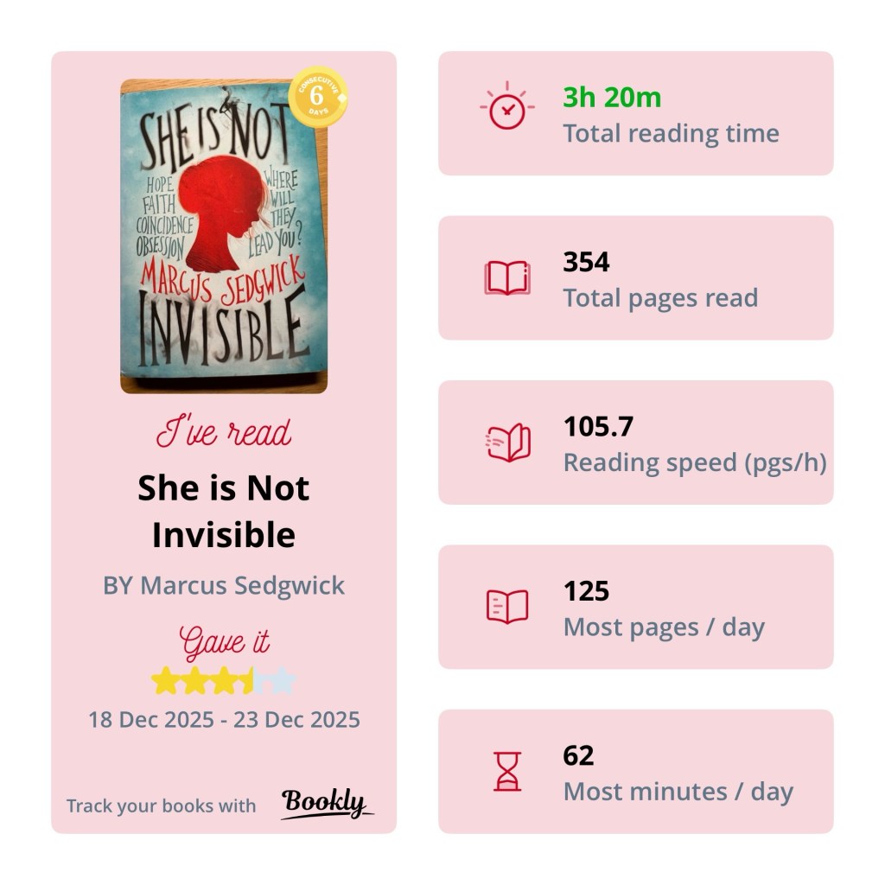Click the book title She is Not Invisible
The image size is (885, 885).
tap(223, 512)
